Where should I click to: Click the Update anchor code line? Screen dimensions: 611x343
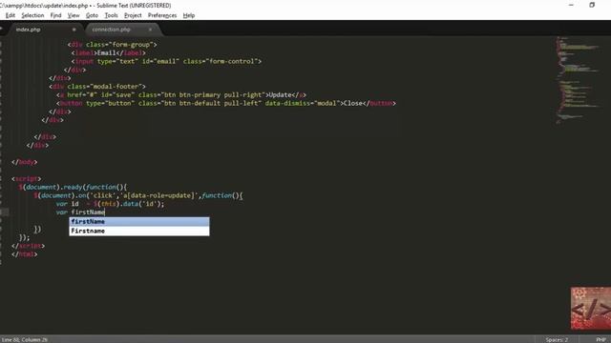click(x=181, y=95)
